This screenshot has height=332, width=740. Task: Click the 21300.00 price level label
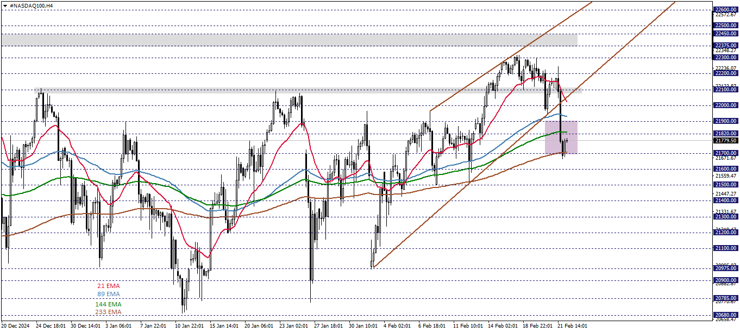tap(726, 216)
